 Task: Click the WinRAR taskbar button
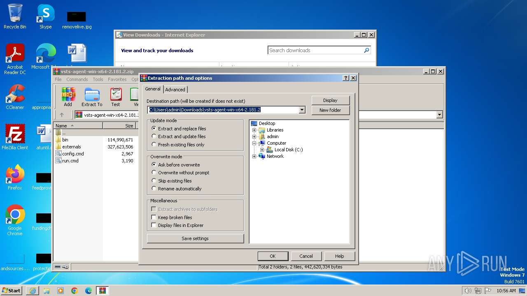click(x=102, y=291)
